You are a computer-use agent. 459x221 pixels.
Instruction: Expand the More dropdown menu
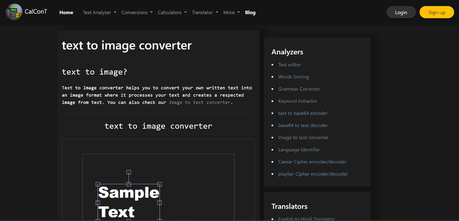[x=231, y=13]
